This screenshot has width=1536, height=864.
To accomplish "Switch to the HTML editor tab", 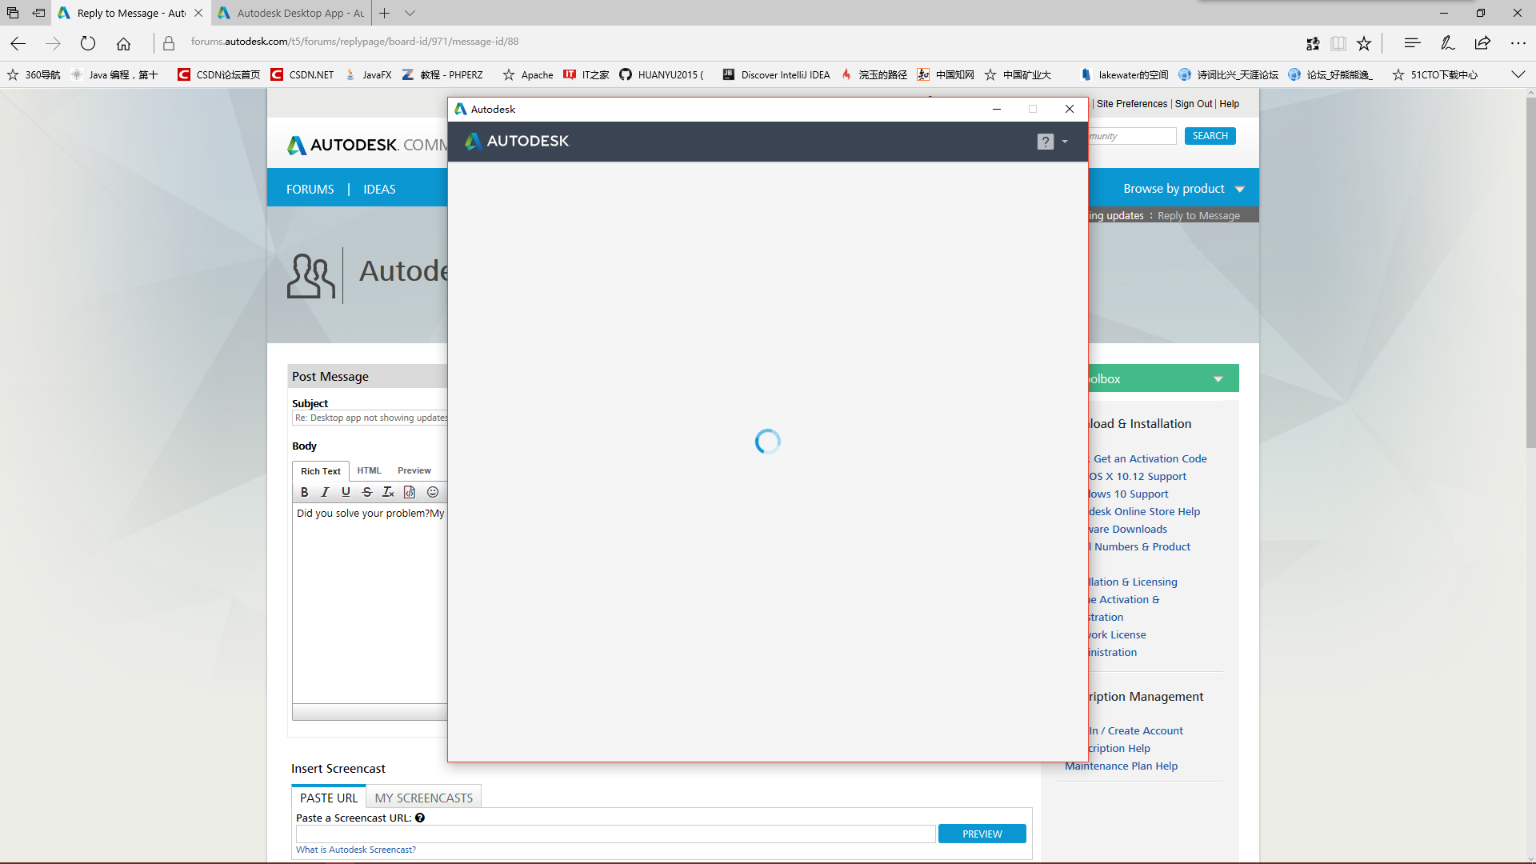I will (369, 470).
